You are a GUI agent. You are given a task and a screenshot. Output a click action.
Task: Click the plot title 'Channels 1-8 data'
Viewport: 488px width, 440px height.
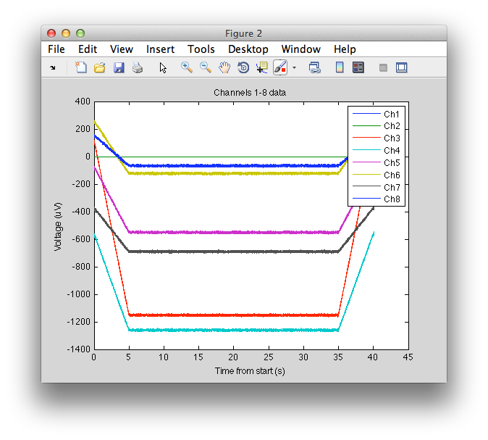pos(250,93)
